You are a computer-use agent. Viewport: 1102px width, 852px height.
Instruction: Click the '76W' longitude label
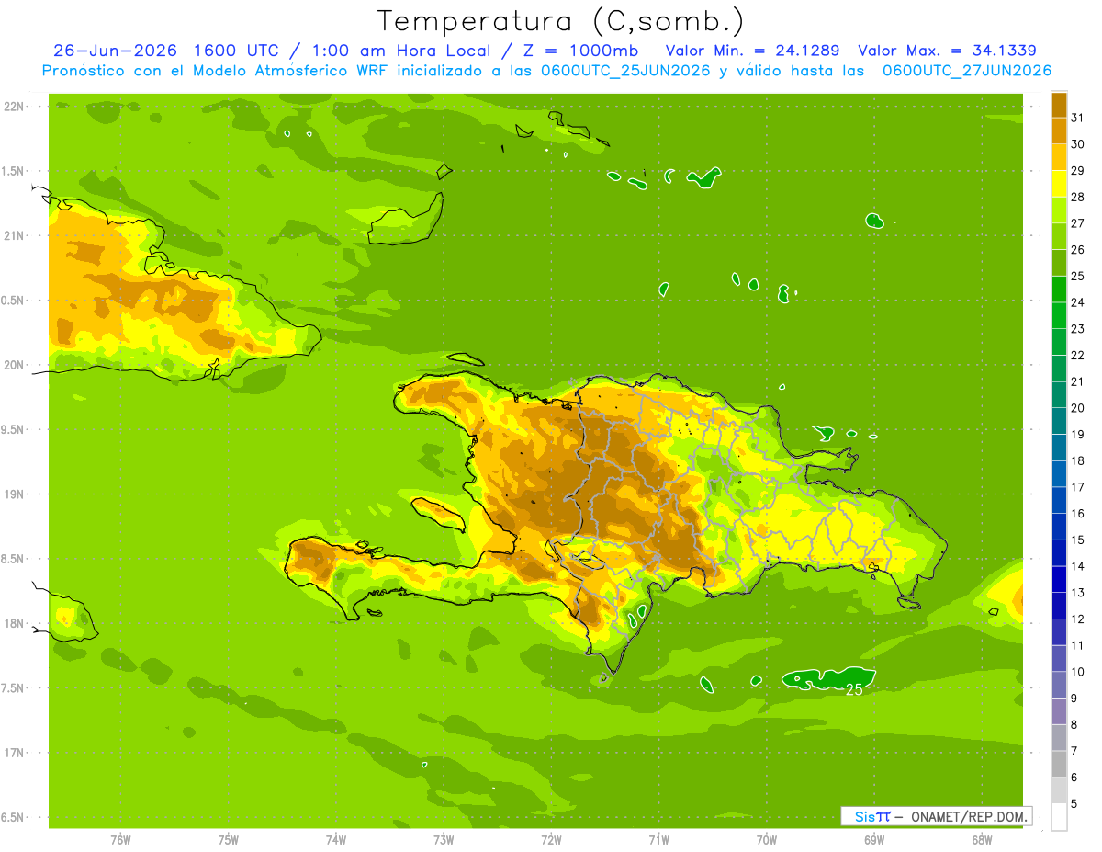pos(120,839)
